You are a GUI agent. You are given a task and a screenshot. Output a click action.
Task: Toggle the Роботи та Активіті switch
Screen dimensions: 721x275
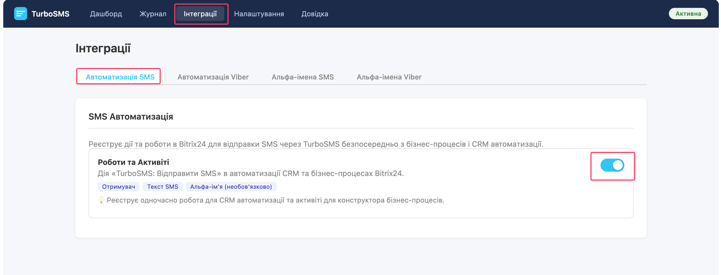(x=612, y=165)
